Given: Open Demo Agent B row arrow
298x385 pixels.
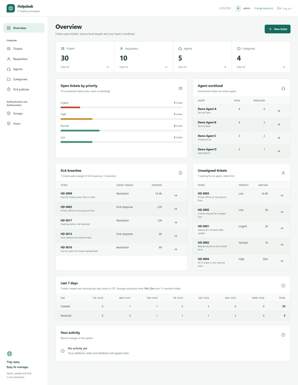Looking at the screenshot, I should point(279,125).
